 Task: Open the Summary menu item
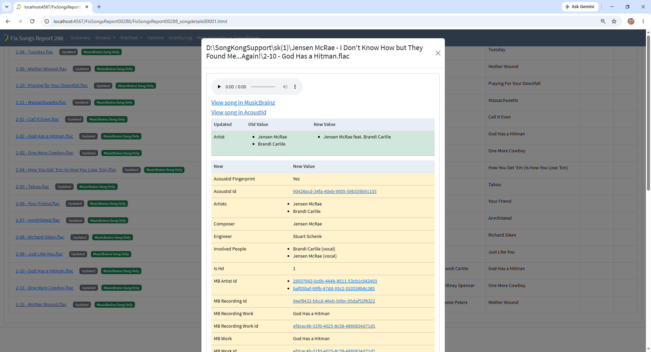80,38
